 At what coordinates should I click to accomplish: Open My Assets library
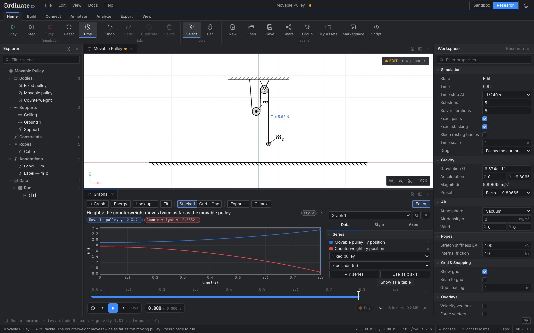pos(328,30)
